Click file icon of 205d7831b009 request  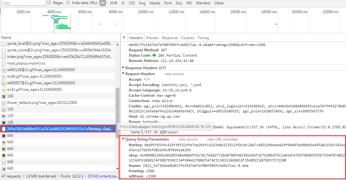(3, 129)
